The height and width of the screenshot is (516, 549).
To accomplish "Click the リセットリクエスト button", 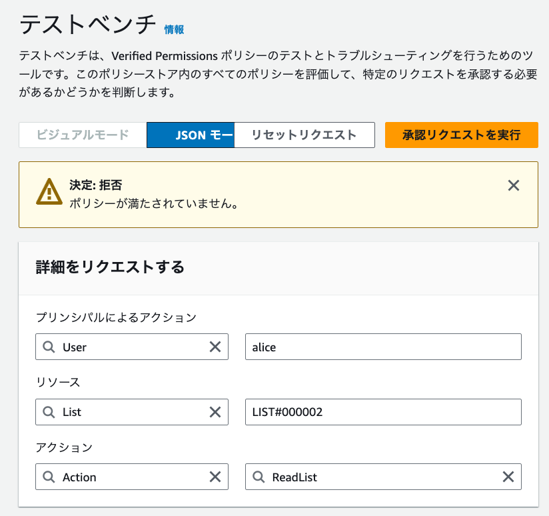I will pyautogui.click(x=304, y=135).
